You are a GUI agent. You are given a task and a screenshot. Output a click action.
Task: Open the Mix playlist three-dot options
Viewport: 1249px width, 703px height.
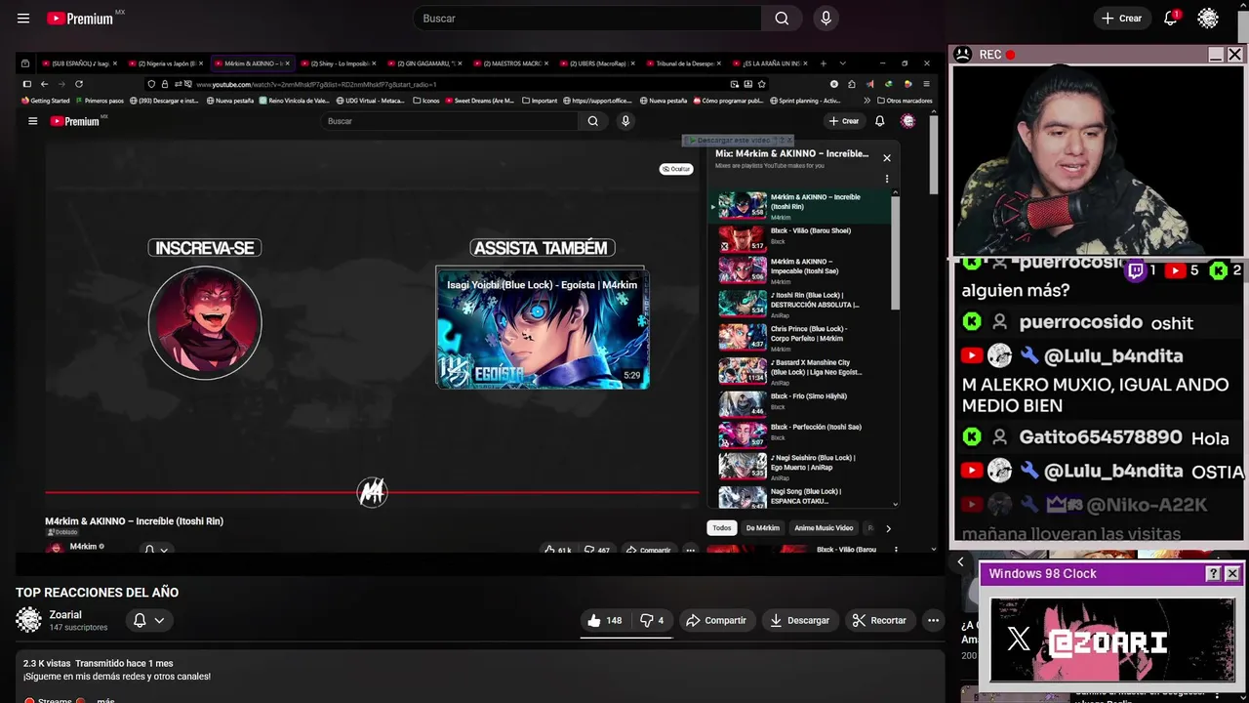pyautogui.click(x=887, y=179)
